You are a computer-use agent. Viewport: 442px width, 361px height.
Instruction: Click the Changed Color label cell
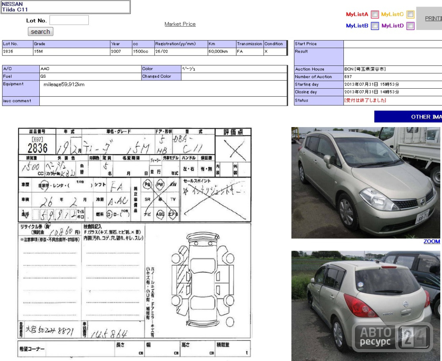pyautogui.click(x=161, y=76)
